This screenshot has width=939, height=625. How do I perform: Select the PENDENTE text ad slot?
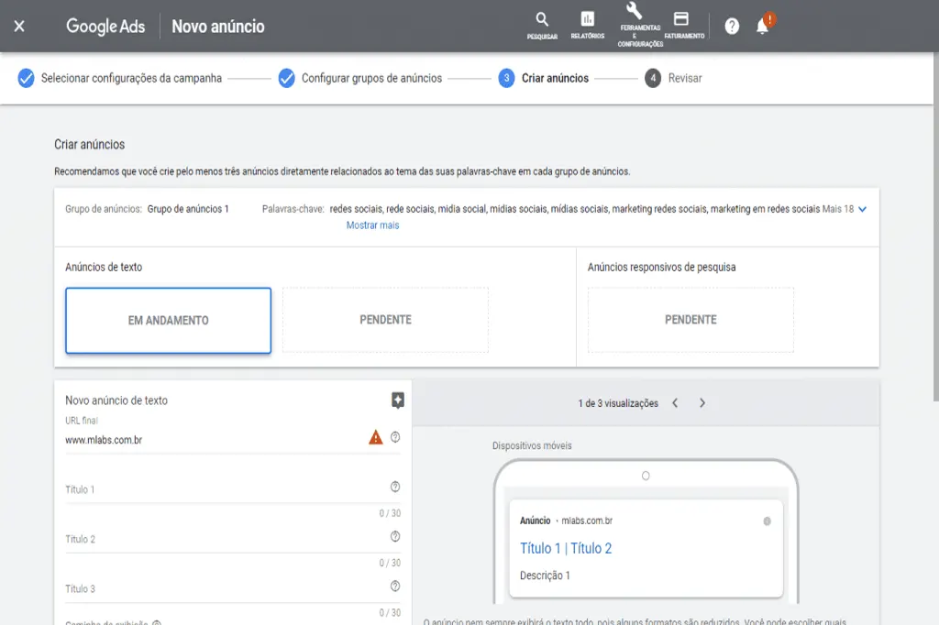click(385, 321)
